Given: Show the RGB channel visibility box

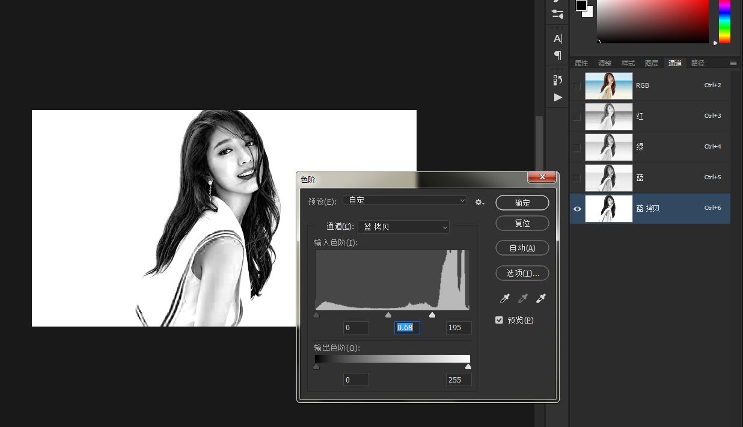Looking at the screenshot, I should coord(577,86).
